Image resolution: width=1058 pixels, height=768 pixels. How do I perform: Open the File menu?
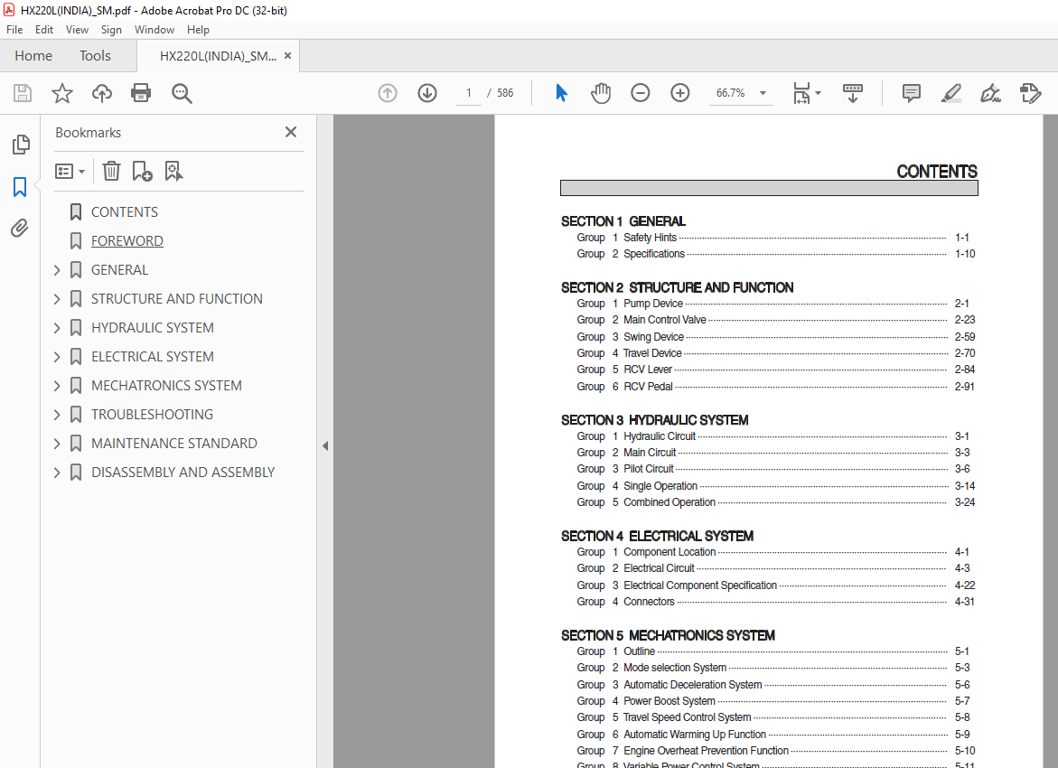pos(14,30)
